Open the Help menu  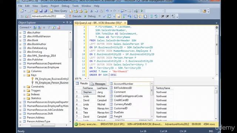coord(97,6)
